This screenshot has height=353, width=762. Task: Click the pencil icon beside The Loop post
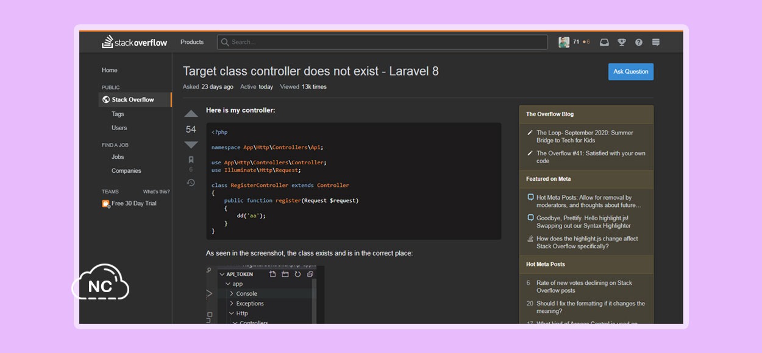pos(530,133)
